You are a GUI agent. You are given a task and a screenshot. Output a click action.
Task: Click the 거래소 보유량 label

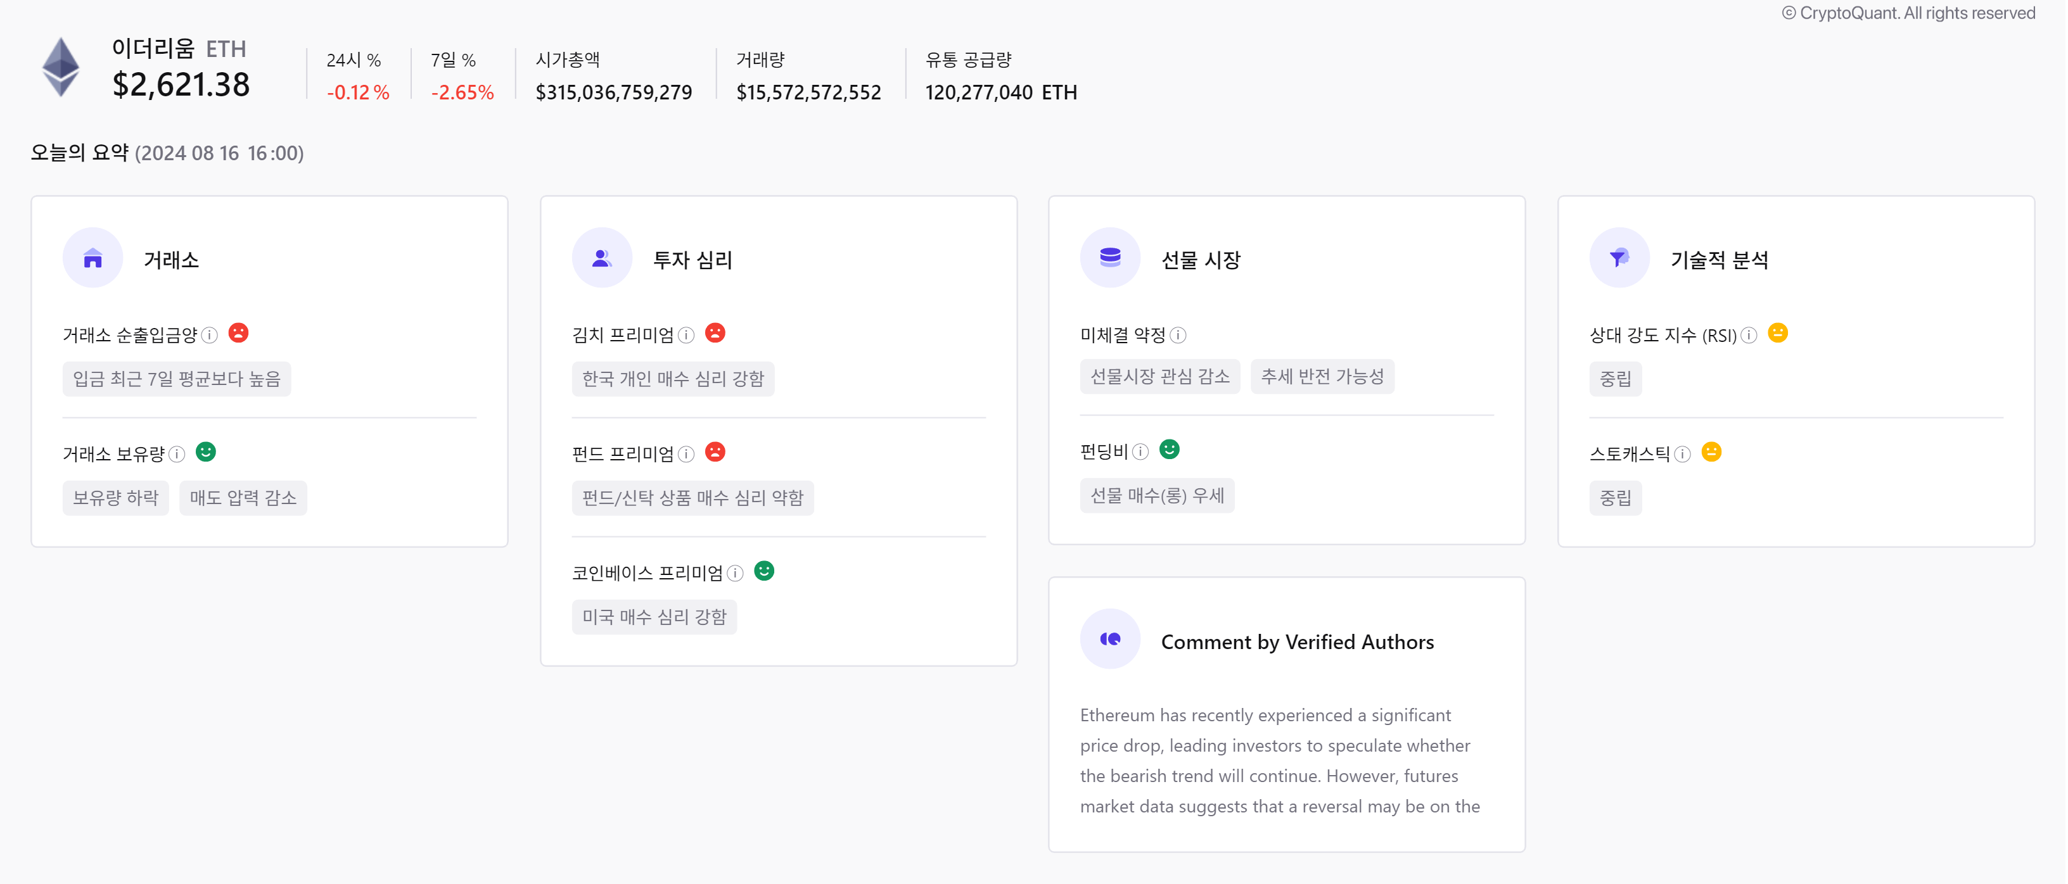(114, 454)
